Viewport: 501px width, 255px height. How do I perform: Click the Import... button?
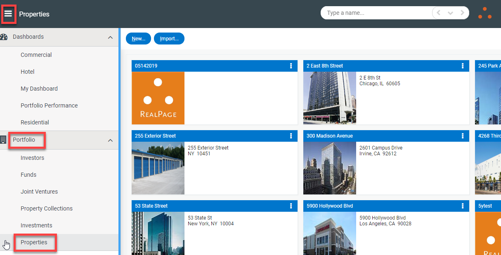169,39
